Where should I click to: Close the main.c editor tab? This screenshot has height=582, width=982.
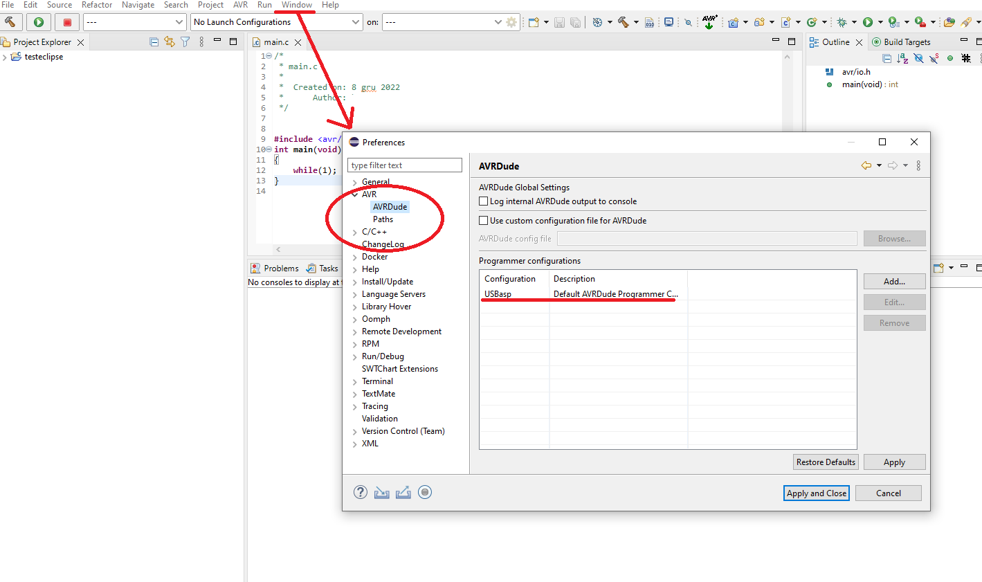(x=298, y=42)
